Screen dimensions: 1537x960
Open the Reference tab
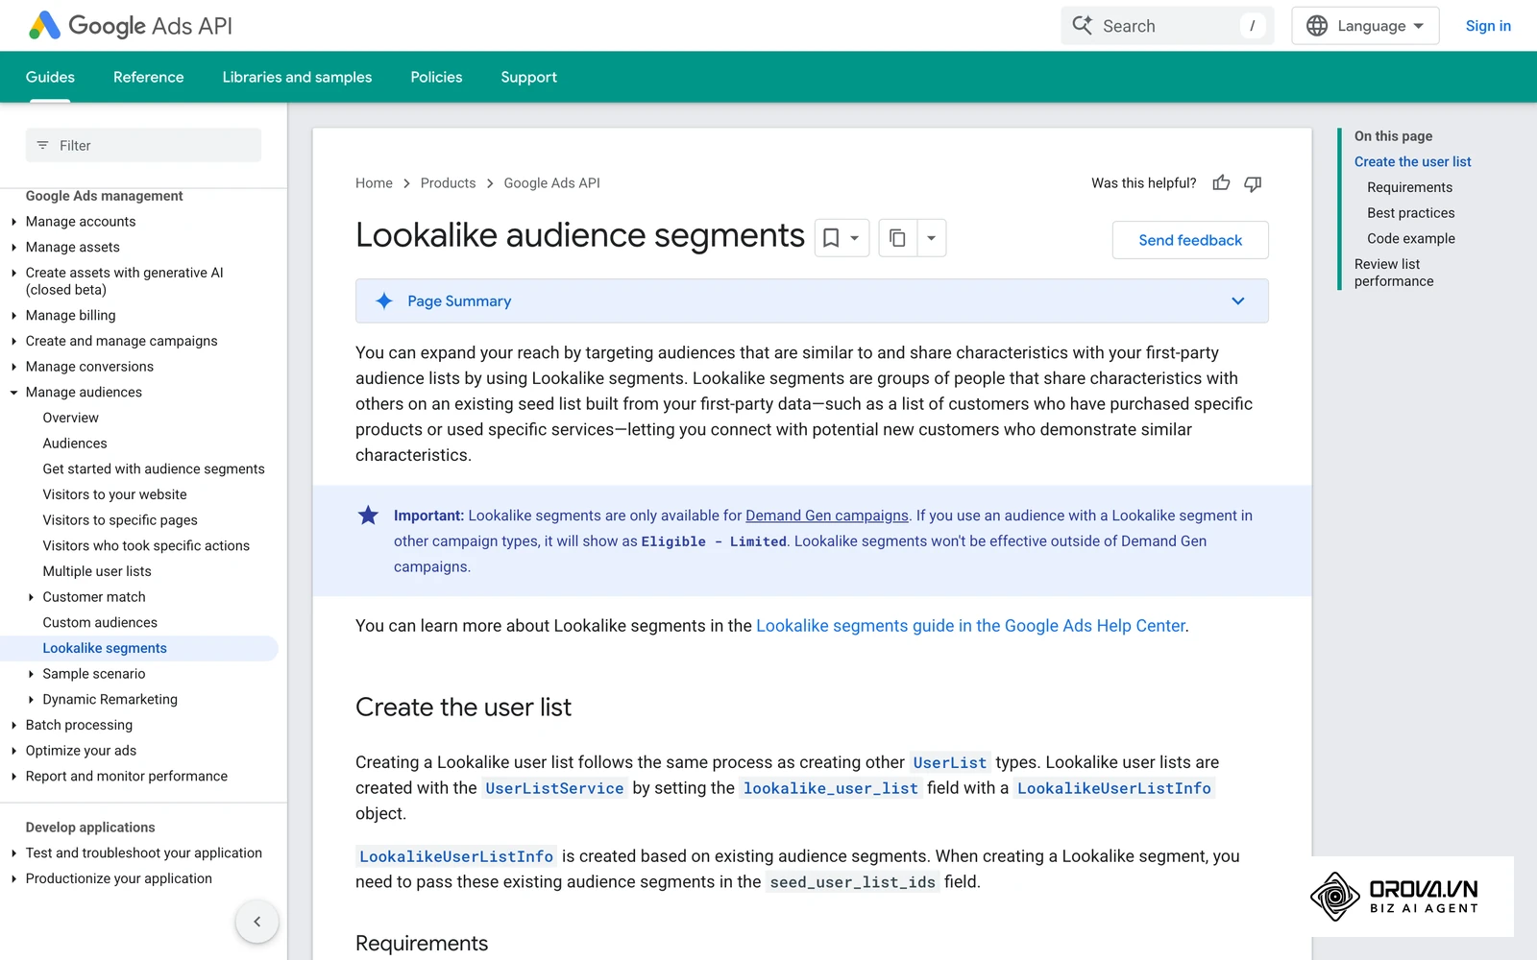148,77
